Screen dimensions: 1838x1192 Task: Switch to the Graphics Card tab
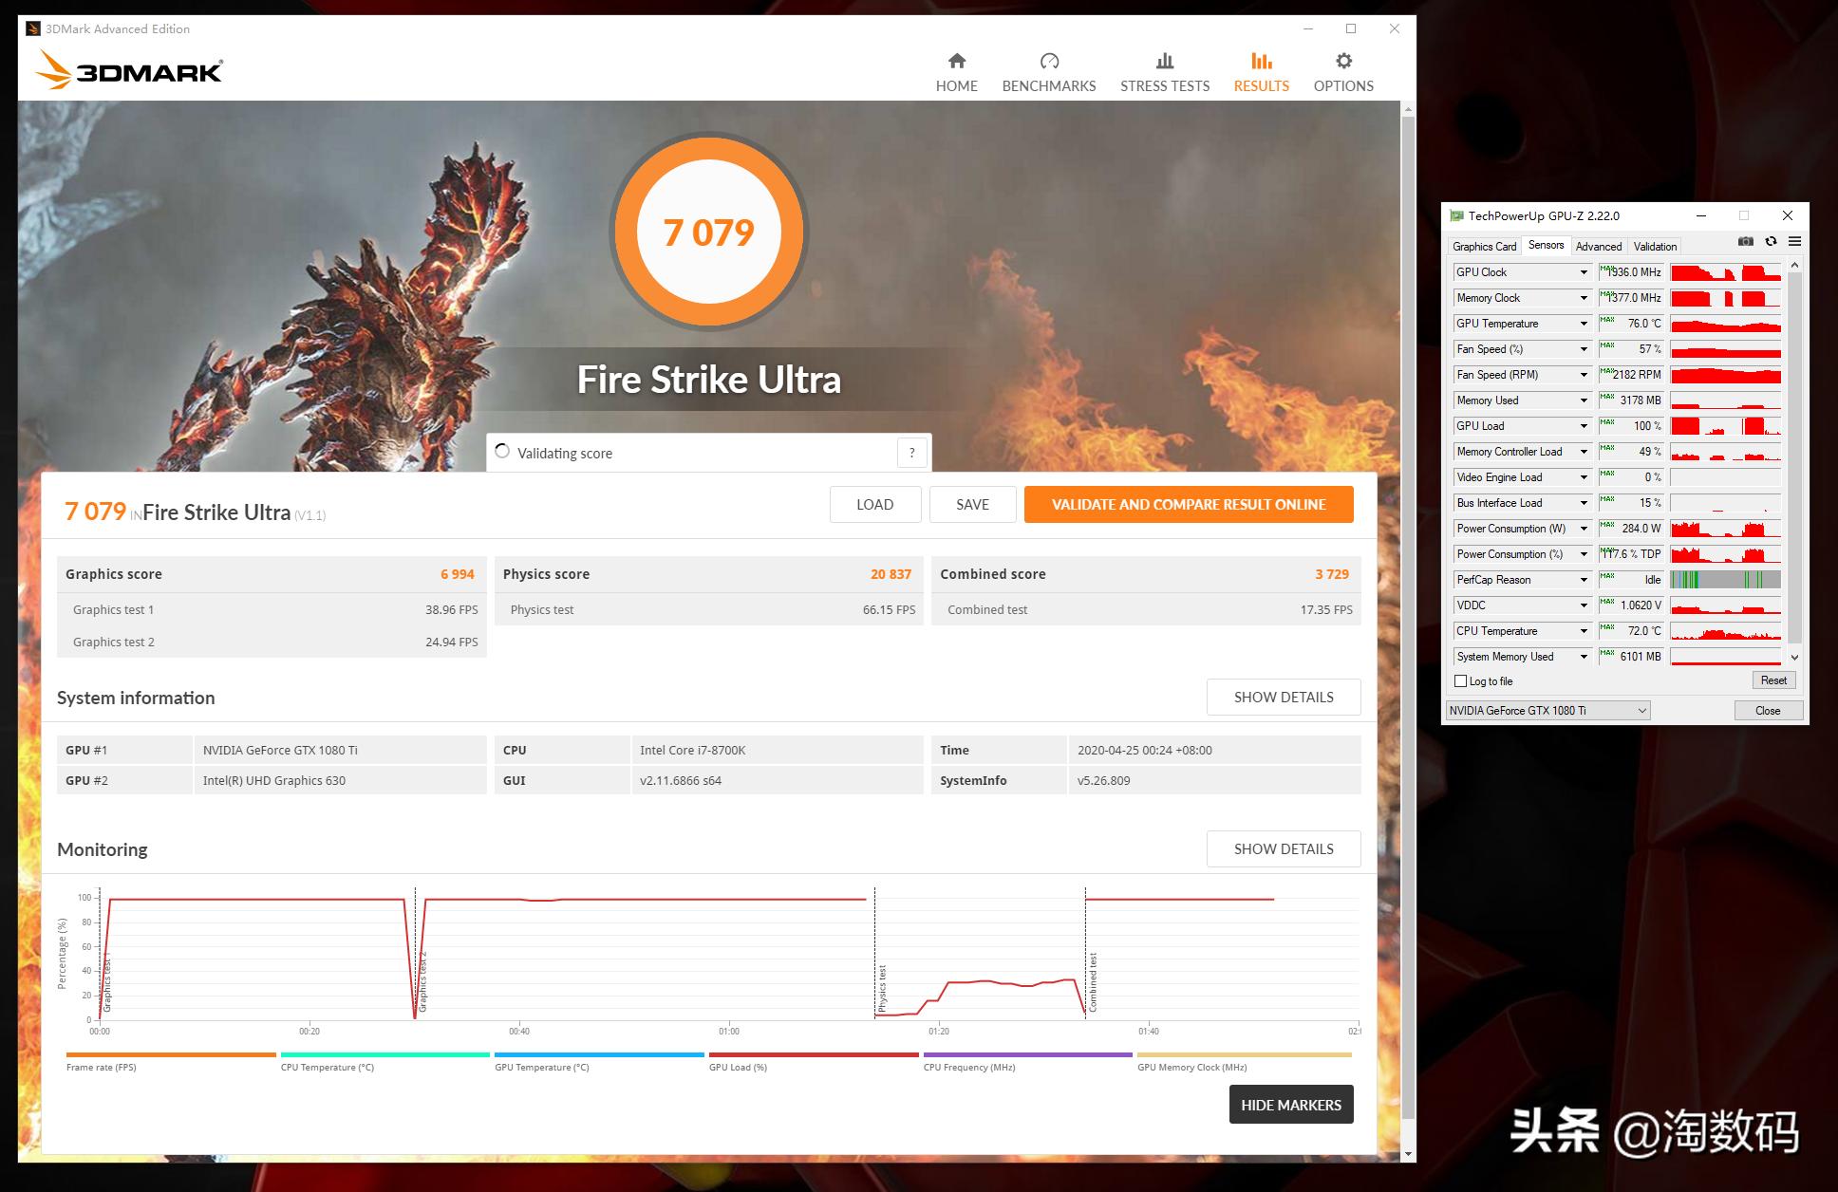pos(1484,246)
